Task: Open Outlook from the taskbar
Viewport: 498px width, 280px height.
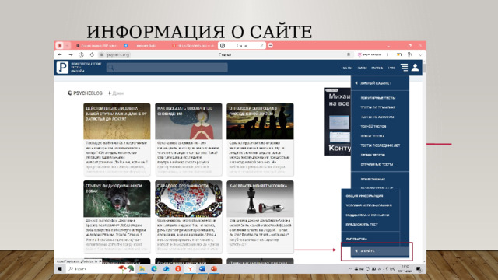Action: (166, 269)
